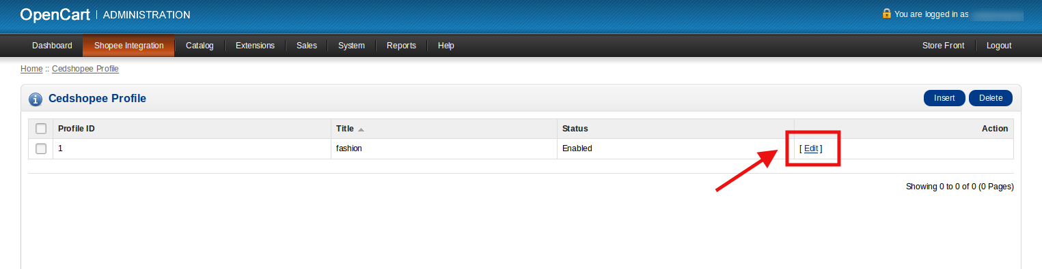Image resolution: width=1042 pixels, height=269 pixels.
Task: Open the Shopee Integration menu
Action: pos(129,46)
